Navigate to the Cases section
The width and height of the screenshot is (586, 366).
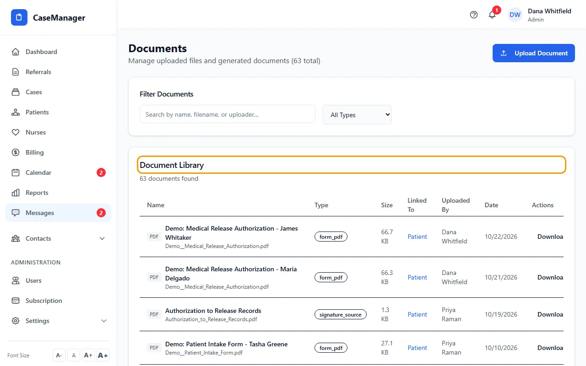click(x=58, y=92)
